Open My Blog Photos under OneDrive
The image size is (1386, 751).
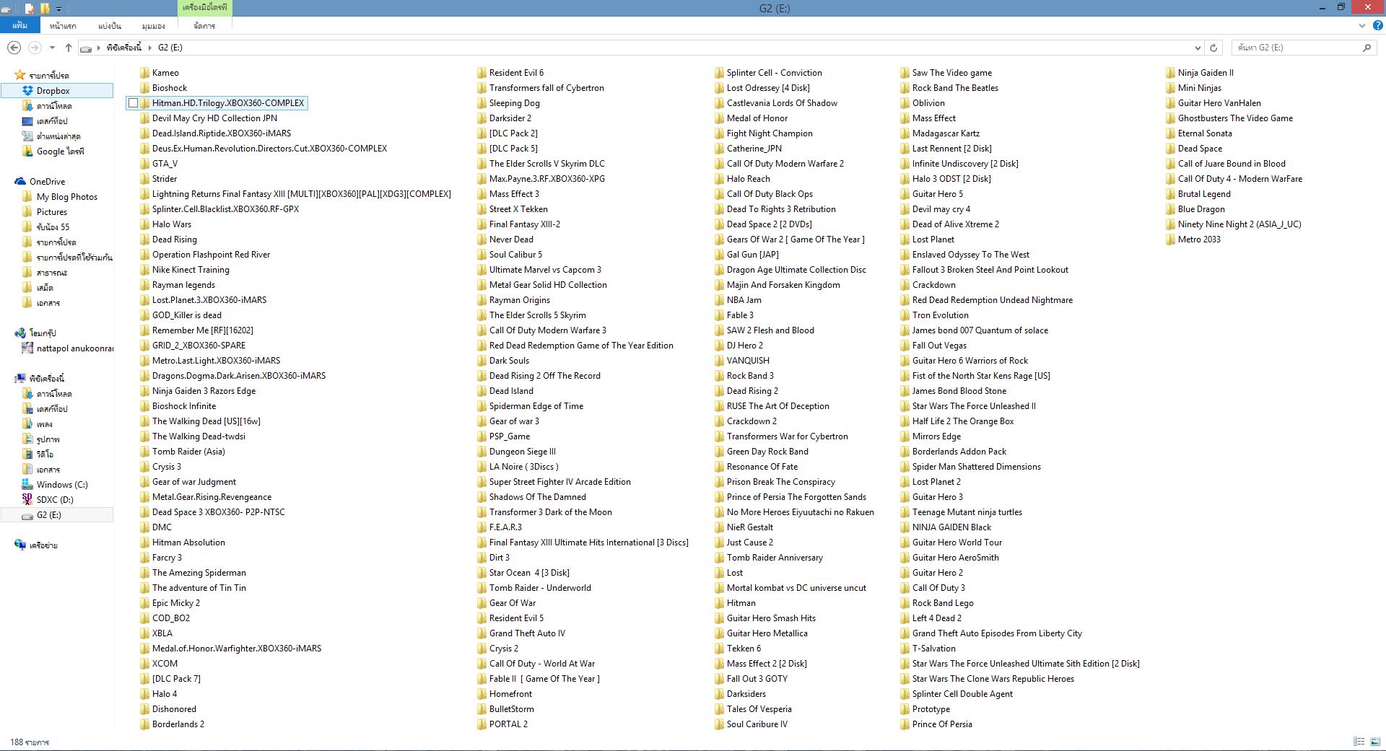click(x=66, y=197)
